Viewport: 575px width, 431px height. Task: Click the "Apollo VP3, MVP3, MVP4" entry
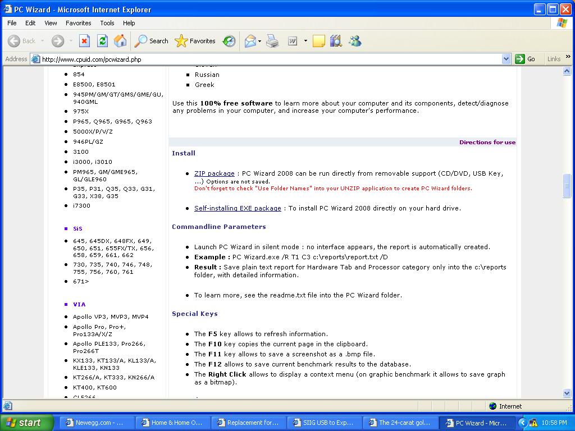pos(111,317)
